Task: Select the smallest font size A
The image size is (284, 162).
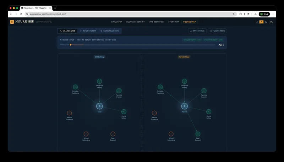Action: [x=257, y=22]
